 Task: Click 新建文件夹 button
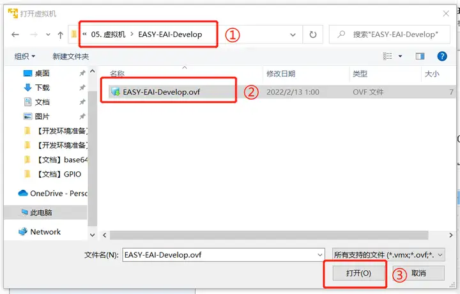(70, 56)
